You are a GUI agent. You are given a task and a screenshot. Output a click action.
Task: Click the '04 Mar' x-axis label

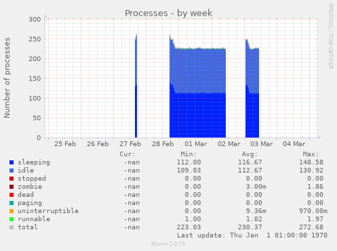tap(294, 144)
